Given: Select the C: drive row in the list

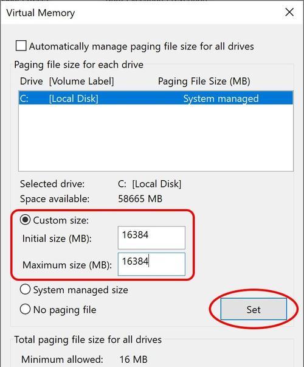Looking at the screenshot, I should click(x=156, y=98).
